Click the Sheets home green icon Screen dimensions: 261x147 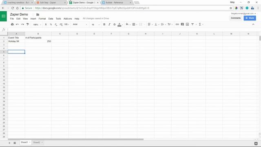3,16
